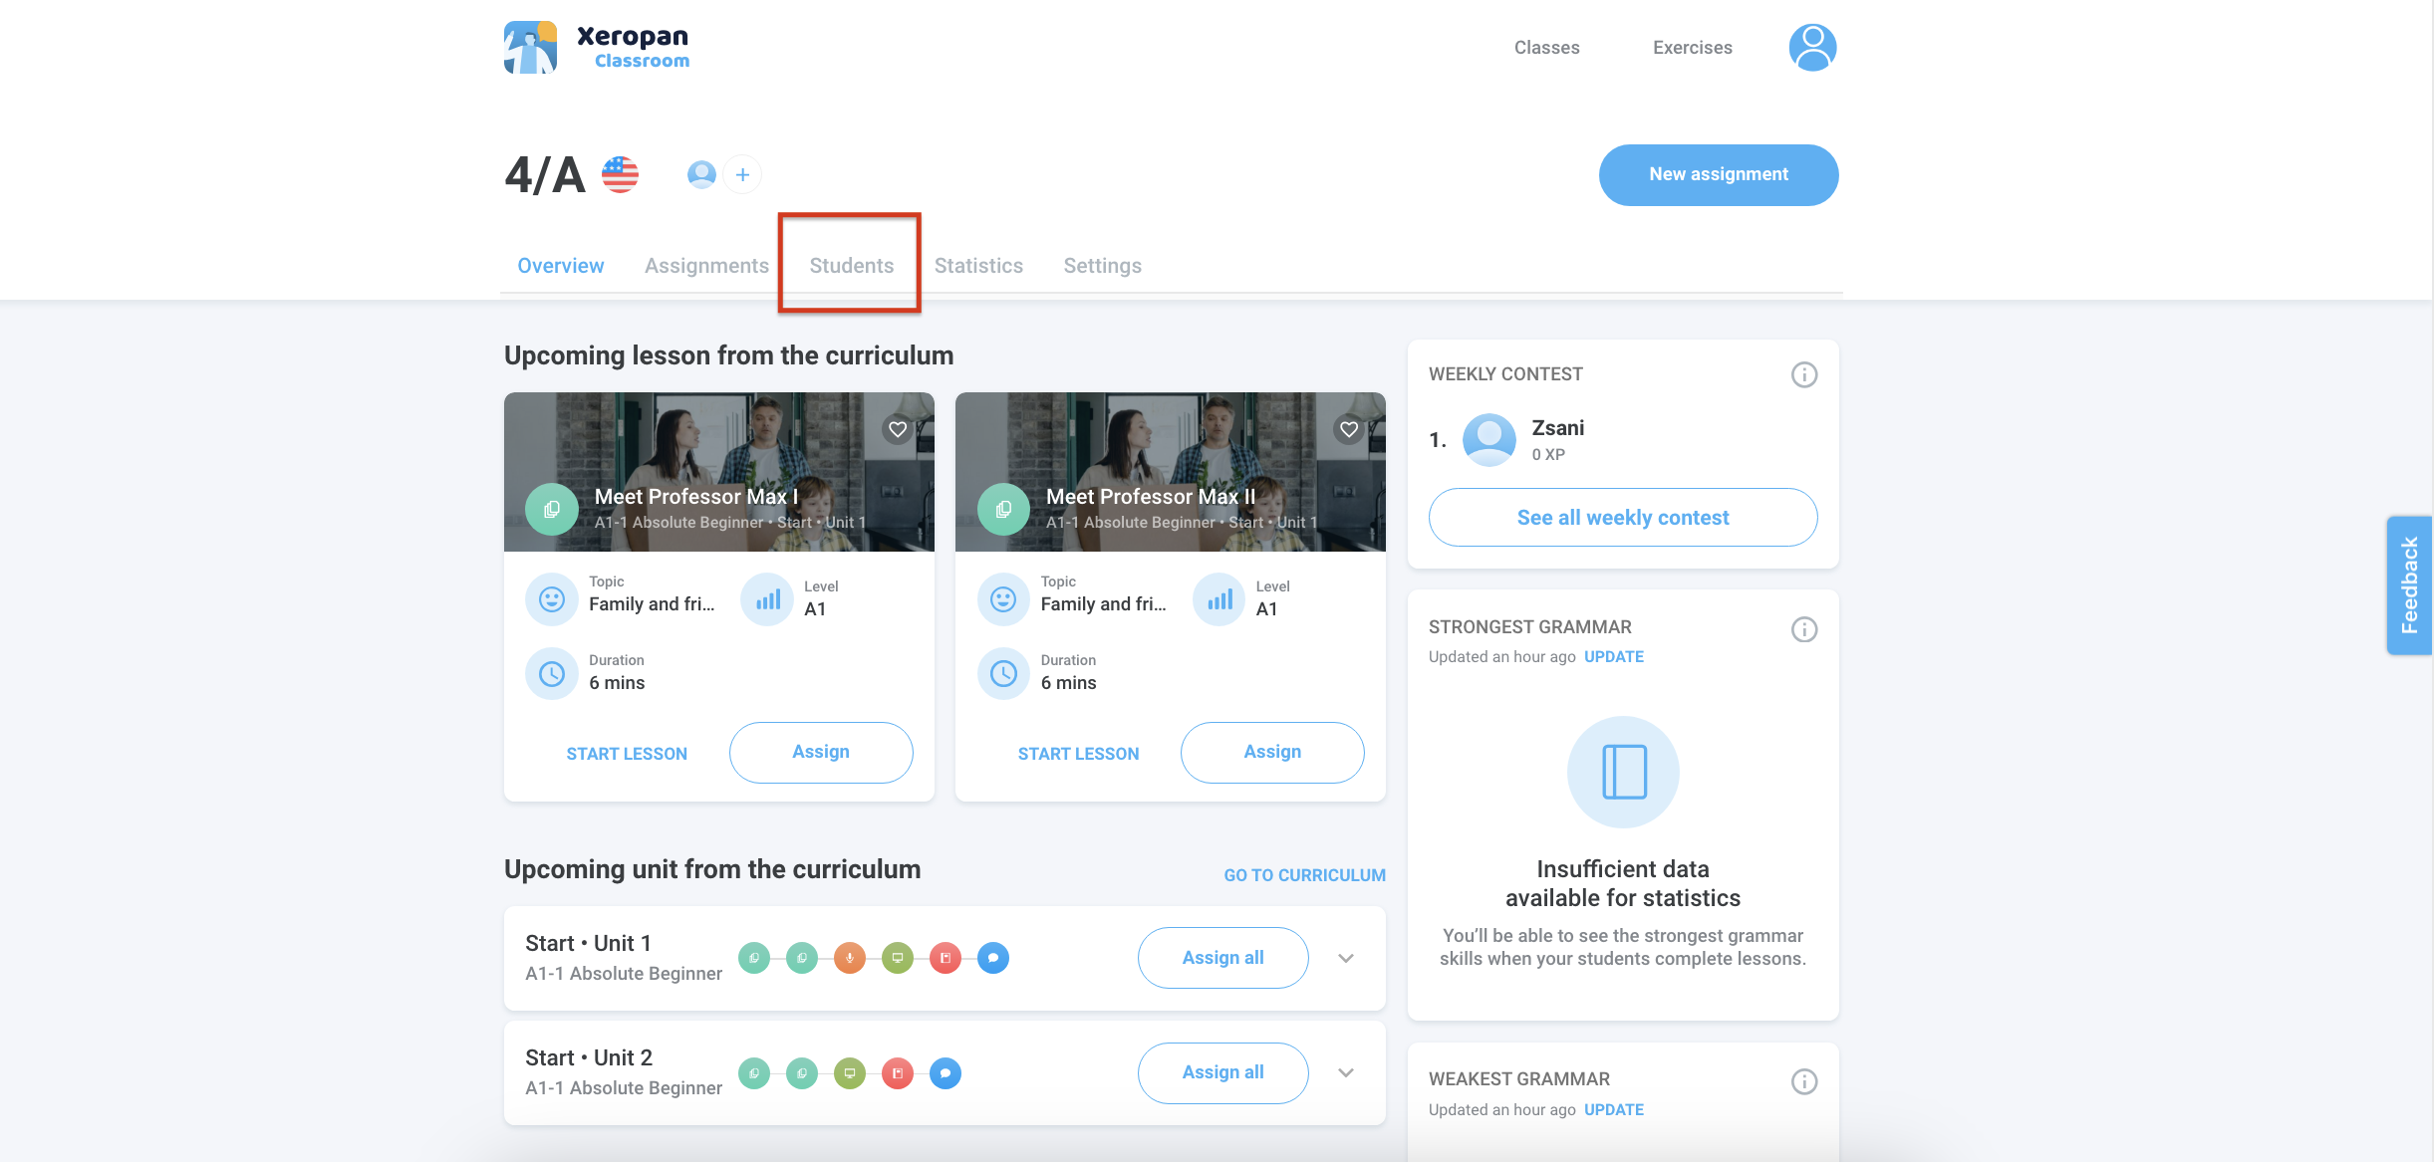Click See all weekly contest button
The width and height of the screenshot is (2434, 1162).
click(x=1622, y=518)
